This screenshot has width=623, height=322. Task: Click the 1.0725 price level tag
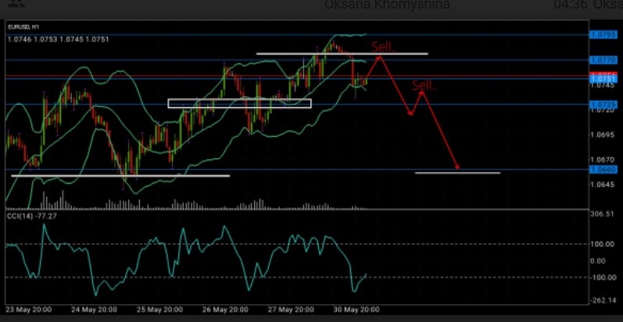[602, 104]
